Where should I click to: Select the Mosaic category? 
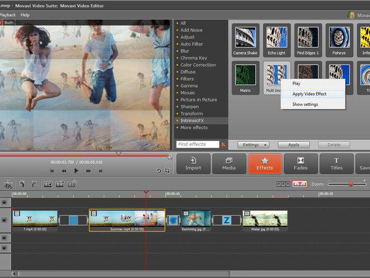pyautogui.click(x=188, y=93)
